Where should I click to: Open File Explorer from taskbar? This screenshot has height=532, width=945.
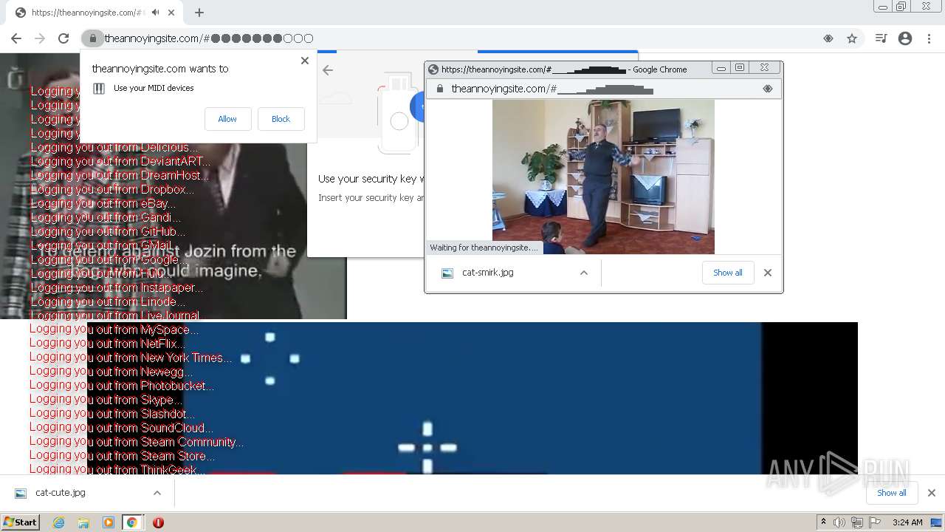pyautogui.click(x=83, y=522)
